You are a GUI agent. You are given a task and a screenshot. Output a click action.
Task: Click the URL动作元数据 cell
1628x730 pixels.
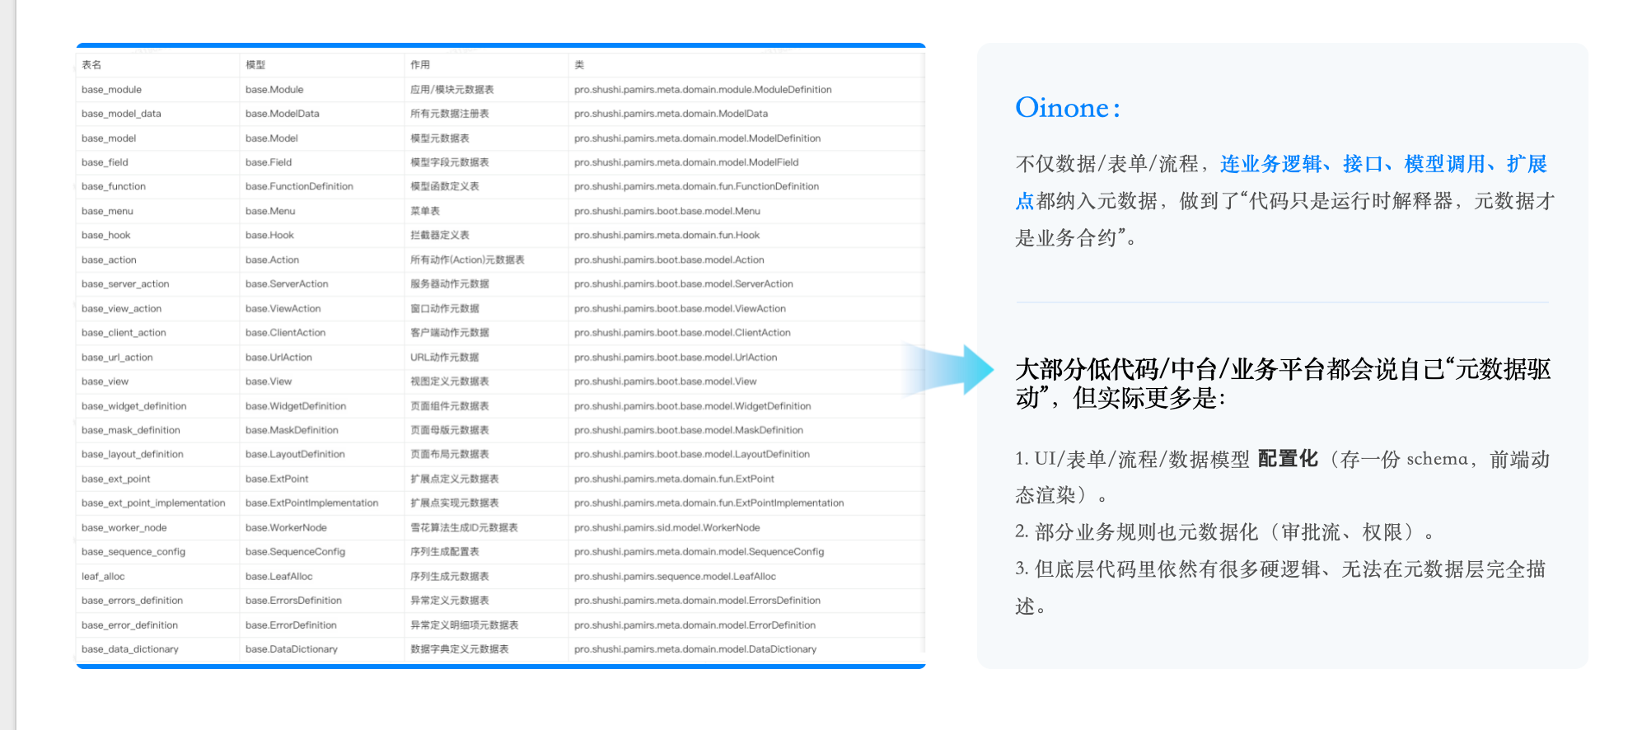click(445, 358)
